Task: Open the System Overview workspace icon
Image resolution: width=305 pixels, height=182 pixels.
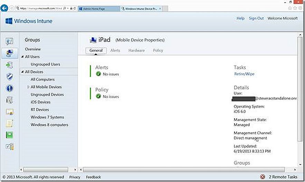Action: pos(9,41)
